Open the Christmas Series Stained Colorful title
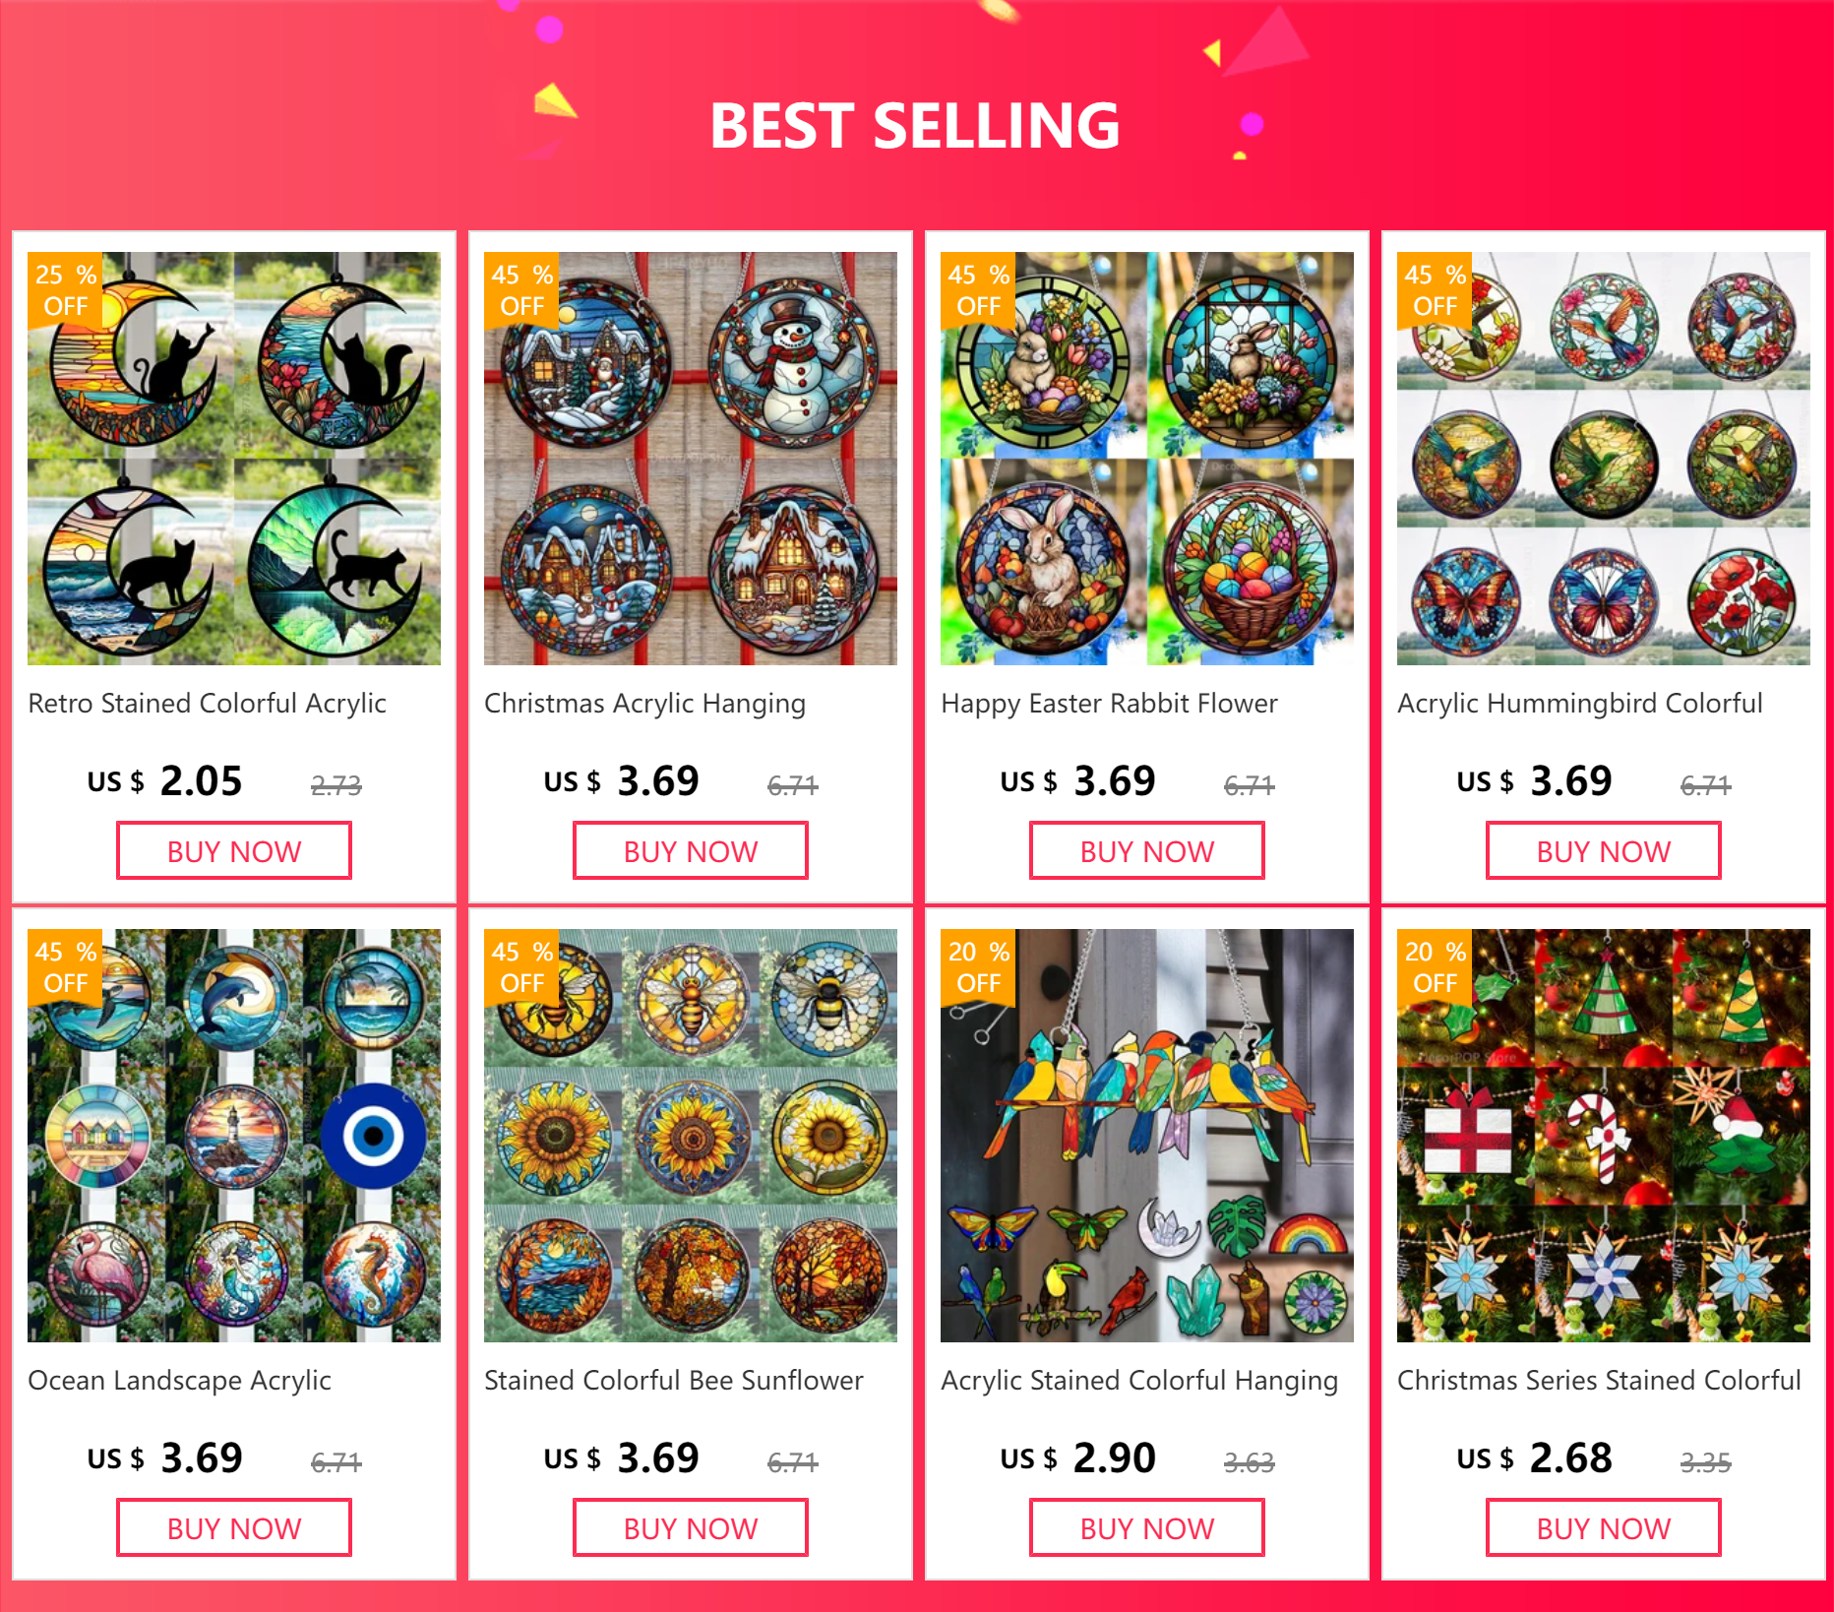This screenshot has height=1612, width=1834. coord(1599,1381)
